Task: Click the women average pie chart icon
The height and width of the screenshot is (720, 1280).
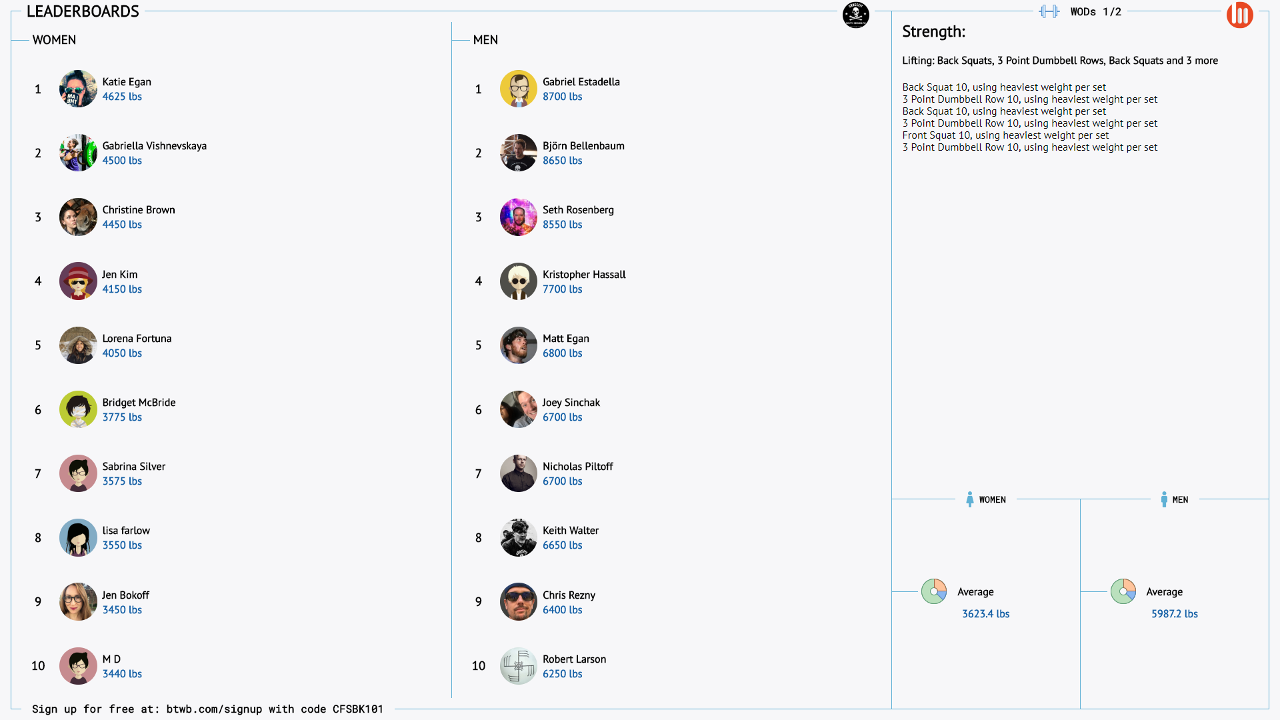Action: pyautogui.click(x=933, y=591)
